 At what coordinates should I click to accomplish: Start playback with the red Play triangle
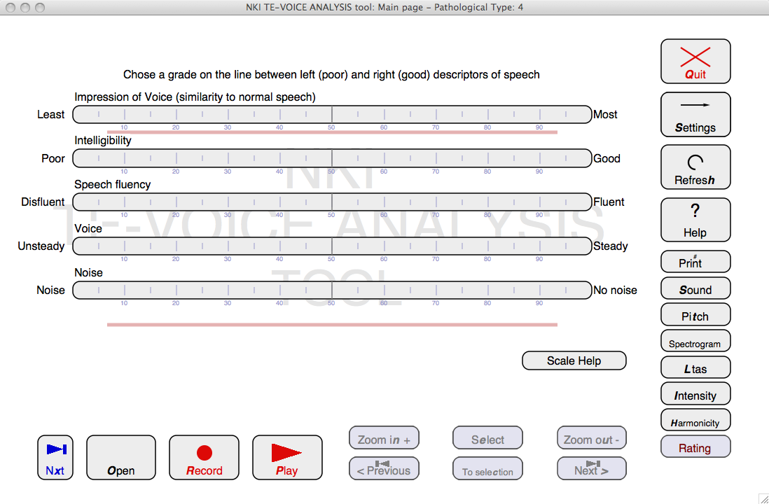click(x=287, y=457)
